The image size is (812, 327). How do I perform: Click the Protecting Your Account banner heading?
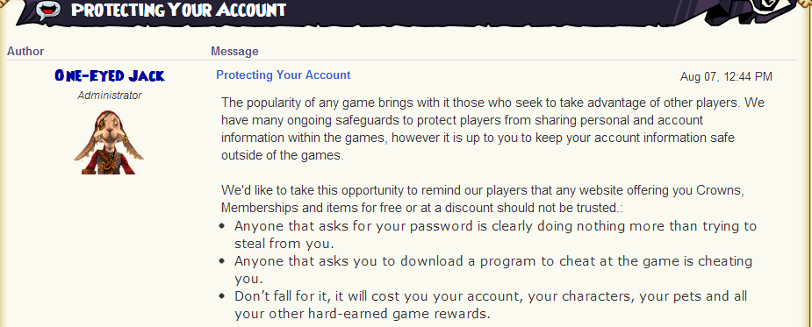click(178, 10)
